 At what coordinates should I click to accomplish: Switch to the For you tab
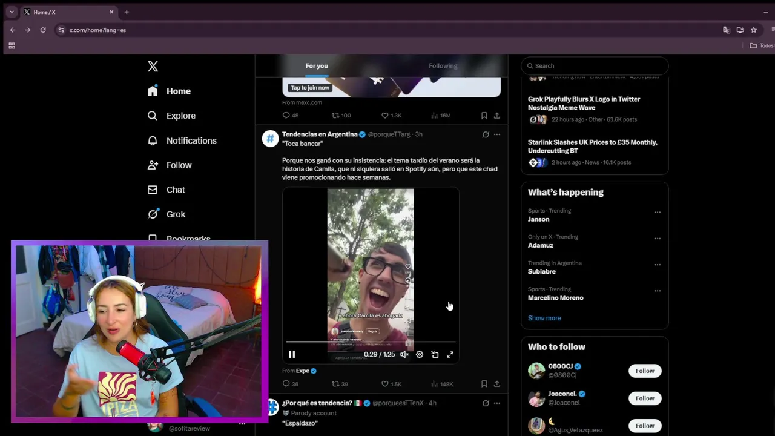tap(317, 66)
